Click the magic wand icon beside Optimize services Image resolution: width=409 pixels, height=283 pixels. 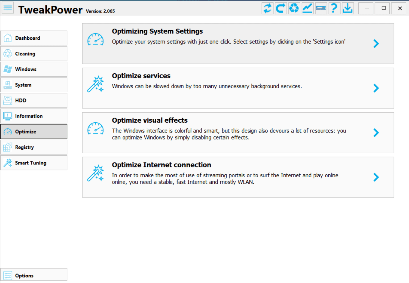(96, 84)
